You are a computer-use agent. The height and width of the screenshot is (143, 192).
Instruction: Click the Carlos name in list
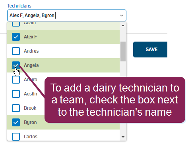tap(31, 137)
